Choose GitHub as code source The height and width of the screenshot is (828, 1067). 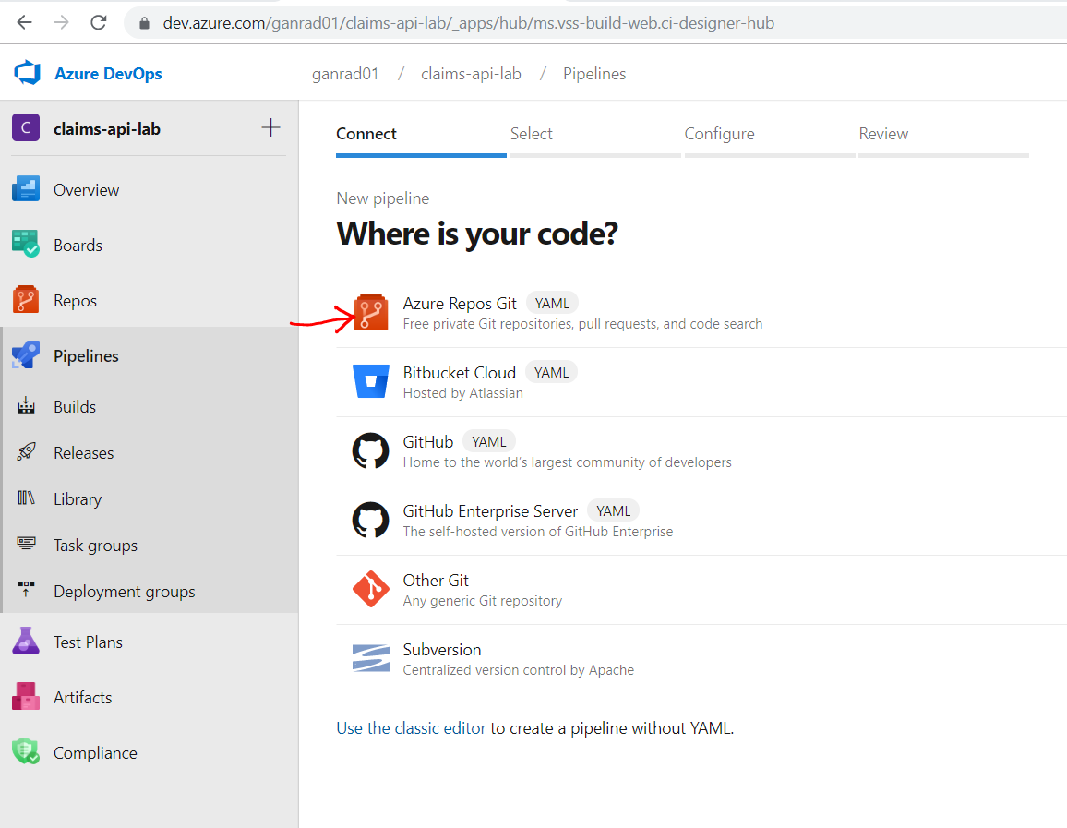(x=701, y=451)
